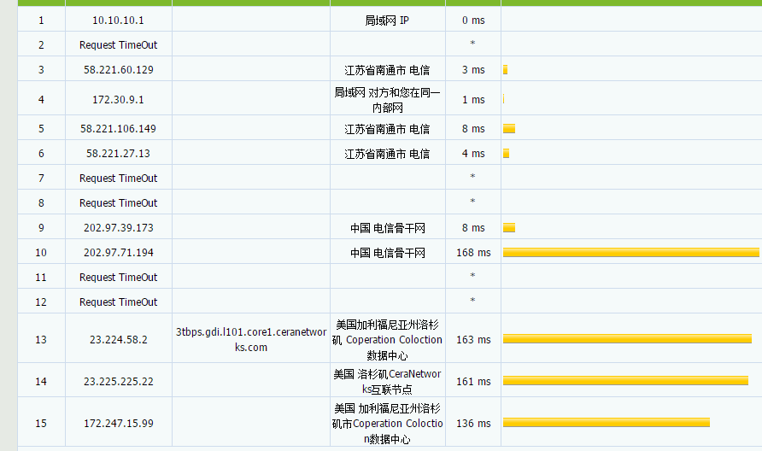Select IP 202.97.71.194
Viewport: 762px width, 451px height.
click(x=118, y=253)
